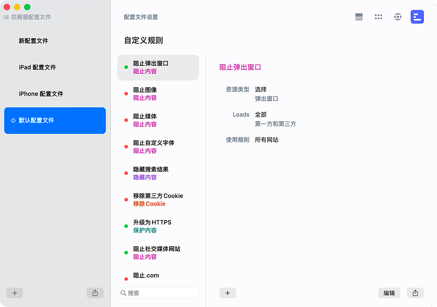The image size is (437, 307).
Task: Open the grid dots view icon
Action: [378, 17]
